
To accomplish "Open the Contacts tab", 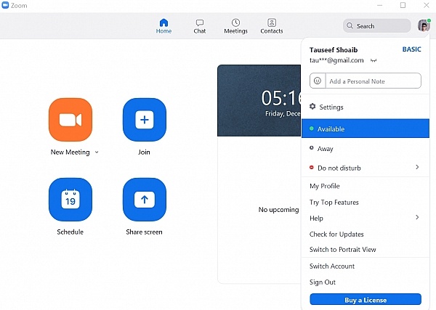I will pos(272,26).
